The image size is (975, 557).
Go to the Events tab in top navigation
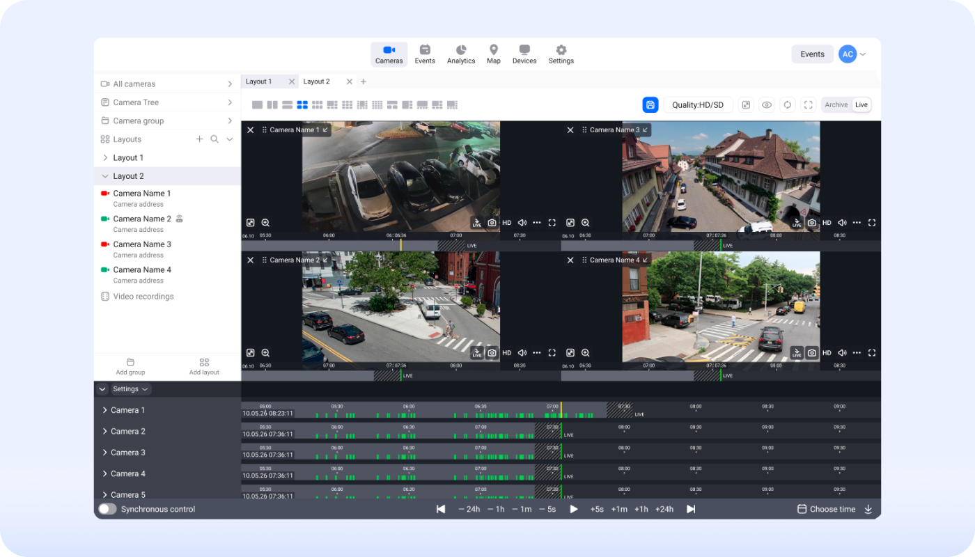(x=425, y=54)
